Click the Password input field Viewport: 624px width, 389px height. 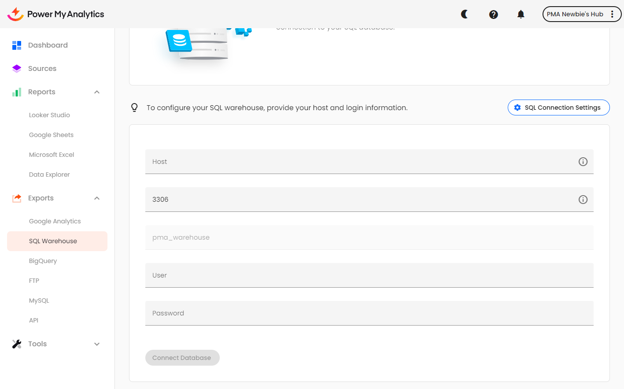click(369, 313)
